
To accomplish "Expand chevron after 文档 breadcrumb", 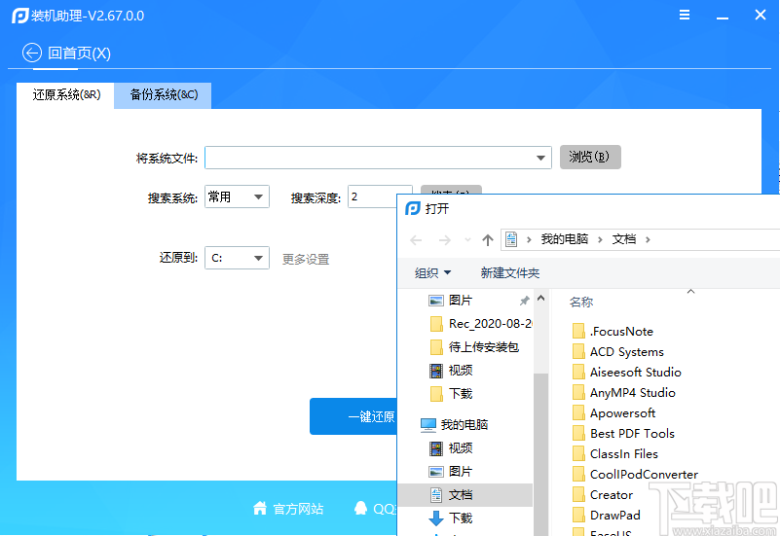I will click(x=648, y=240).
